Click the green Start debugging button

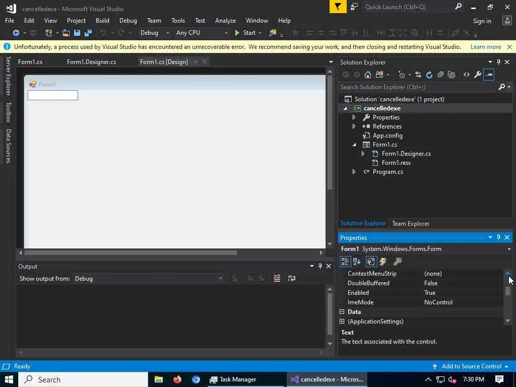coord(245,33)
